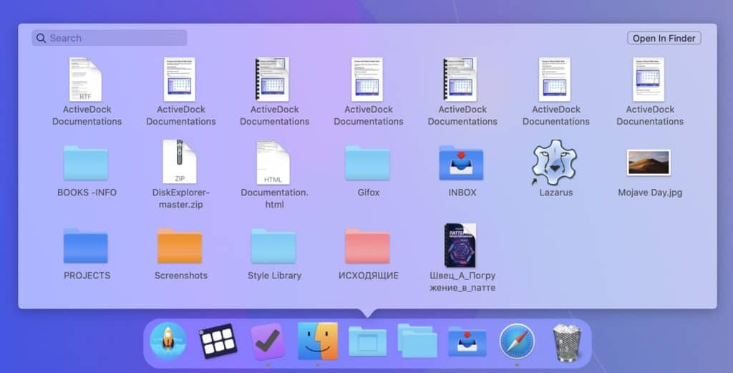This screenshot has height=373, width=733.
Task: Open the Mojave Day.jpg thumbnail
Action: coord(649,163)
